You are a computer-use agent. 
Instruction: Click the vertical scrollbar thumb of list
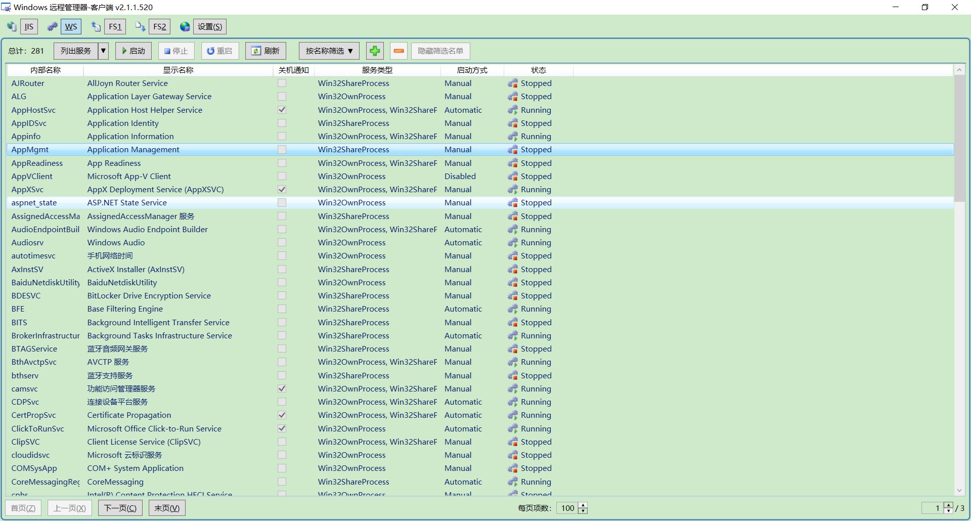click(959, 137)
